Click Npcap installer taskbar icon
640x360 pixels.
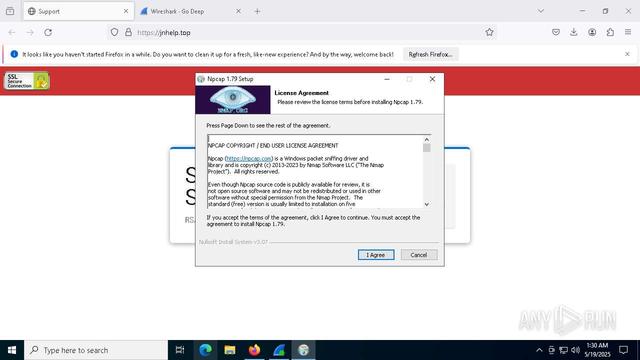coord(303,350)
